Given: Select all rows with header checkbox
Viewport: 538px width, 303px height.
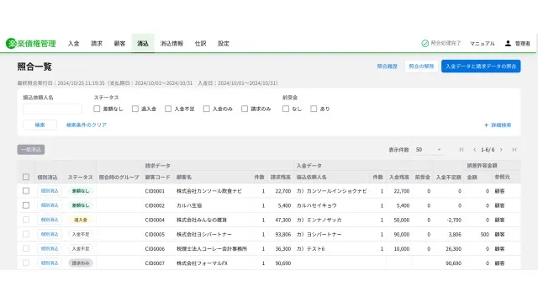Looking at the screenshot, I should click(x=26, y=177).
